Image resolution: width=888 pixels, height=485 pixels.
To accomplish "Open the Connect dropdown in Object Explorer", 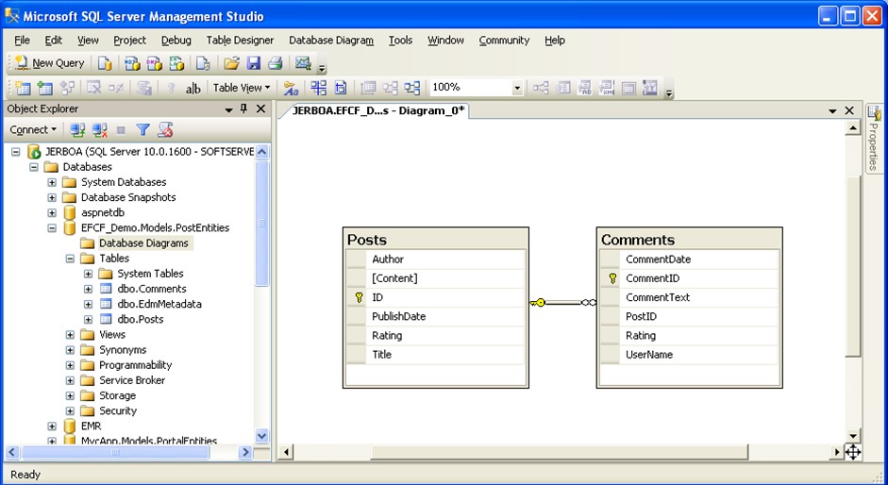I will pos(33,130).
